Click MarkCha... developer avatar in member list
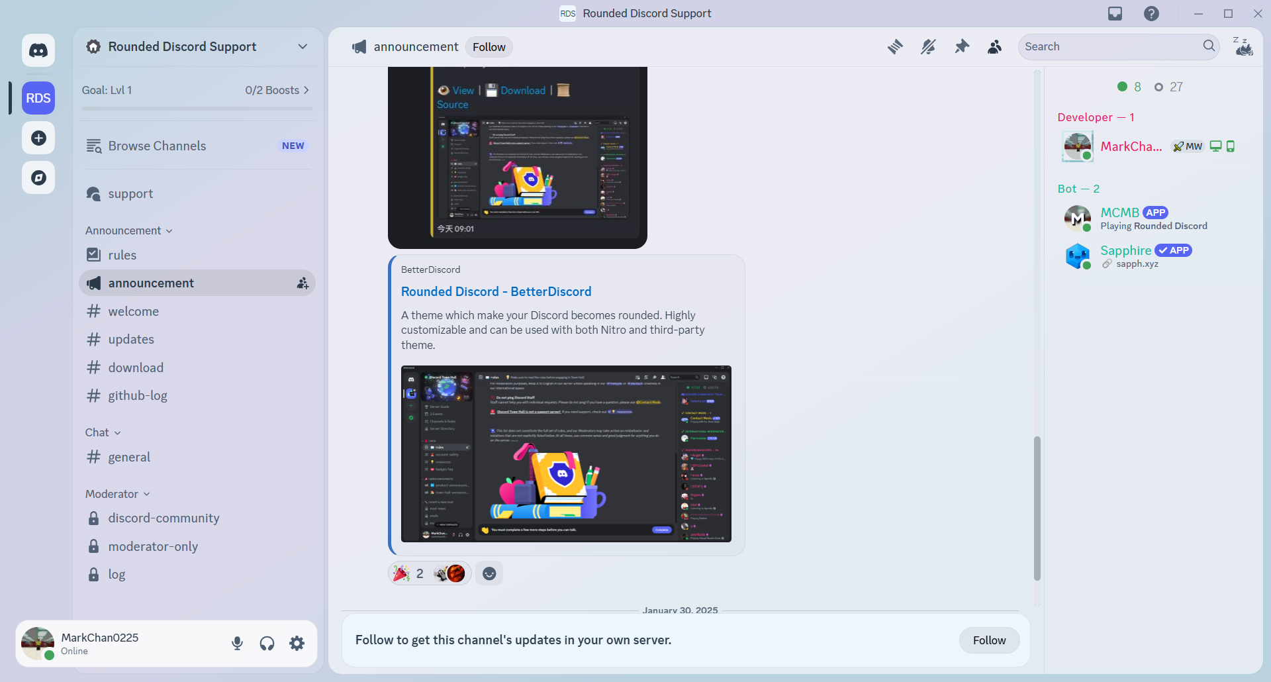The width and height of the screenshot is (1271, 682). tap(1077, 146)
